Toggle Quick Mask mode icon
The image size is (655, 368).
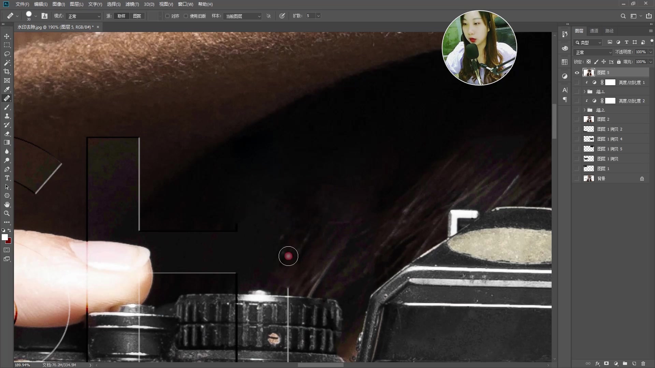coord(7,250)
